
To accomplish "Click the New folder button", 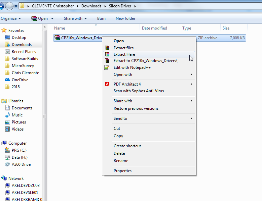I will pyautogui.click(x=125, y=18).
